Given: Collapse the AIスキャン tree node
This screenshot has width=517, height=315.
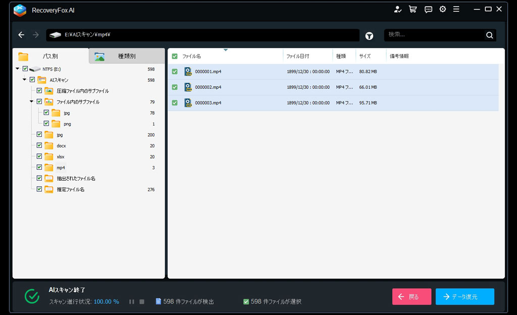Looking at the screenshot, I should pyautogui.click(x=25, y=80).
